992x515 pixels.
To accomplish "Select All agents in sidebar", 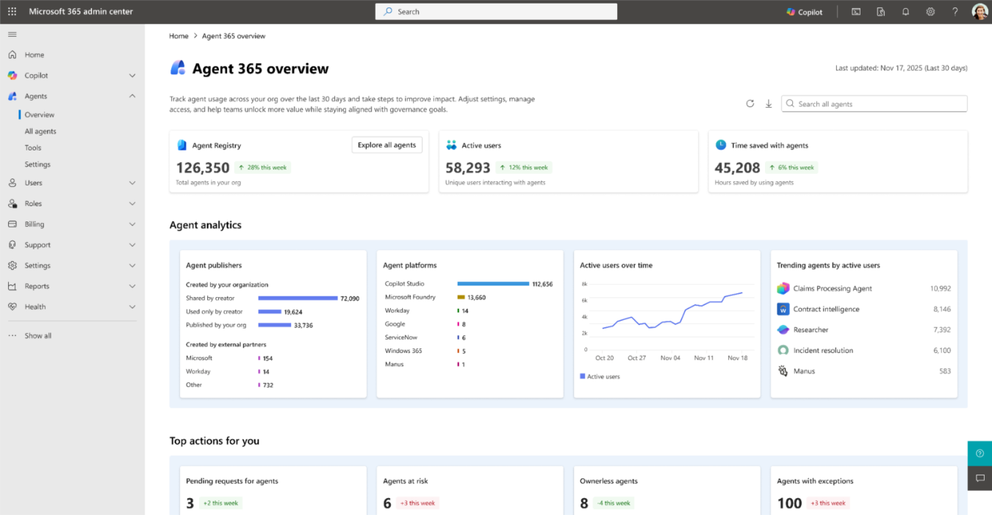I will pyautogui.click(x=40, y=131).
